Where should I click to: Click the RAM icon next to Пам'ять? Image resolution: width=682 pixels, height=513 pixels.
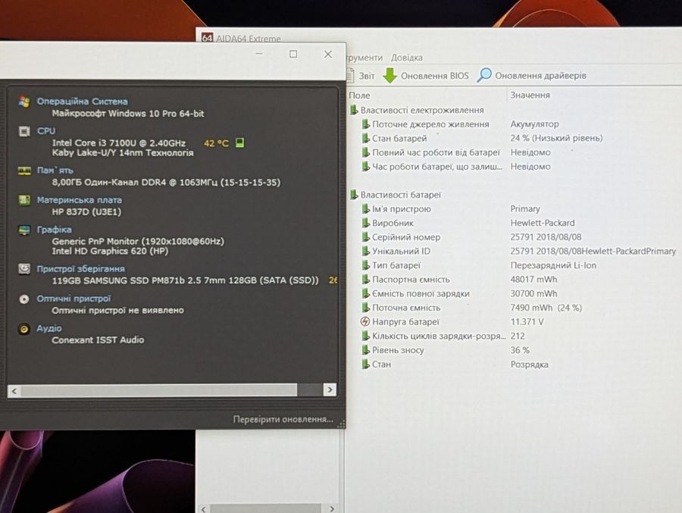[x=24, y=170]
